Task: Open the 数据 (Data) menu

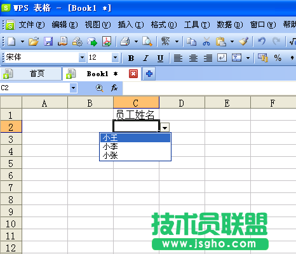Action: coord(230,25)
